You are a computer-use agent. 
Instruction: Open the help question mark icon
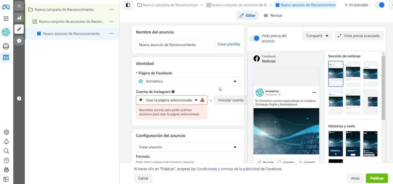[6, 161]
